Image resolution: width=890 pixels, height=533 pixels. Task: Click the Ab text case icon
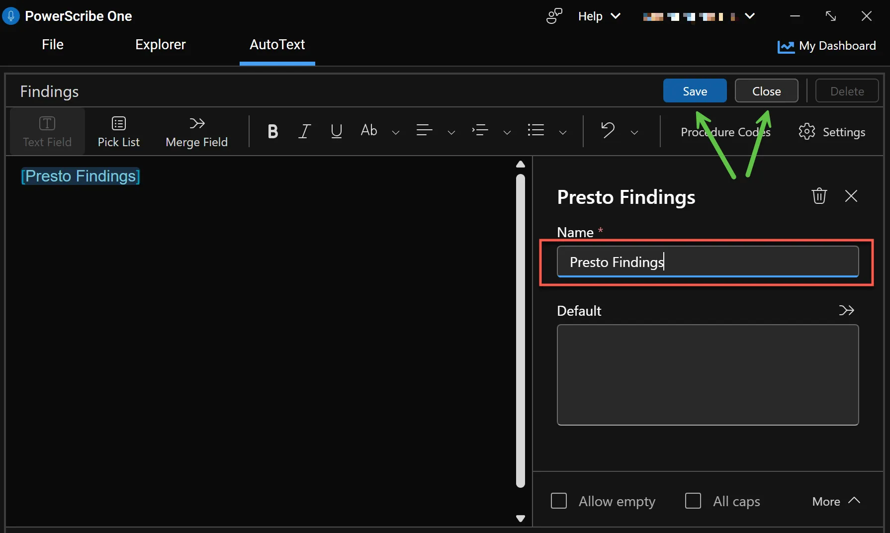pos(369,130)
